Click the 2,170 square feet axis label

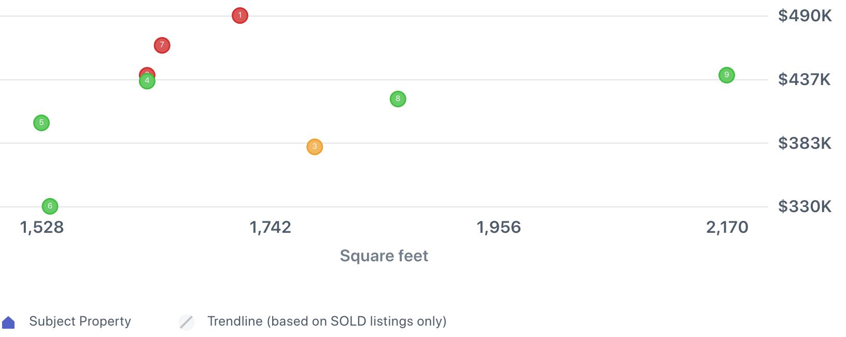pos(727,227)
